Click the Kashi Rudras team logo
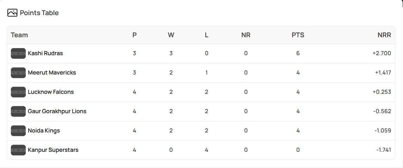403x168 pixels. [x=18, y=53]
